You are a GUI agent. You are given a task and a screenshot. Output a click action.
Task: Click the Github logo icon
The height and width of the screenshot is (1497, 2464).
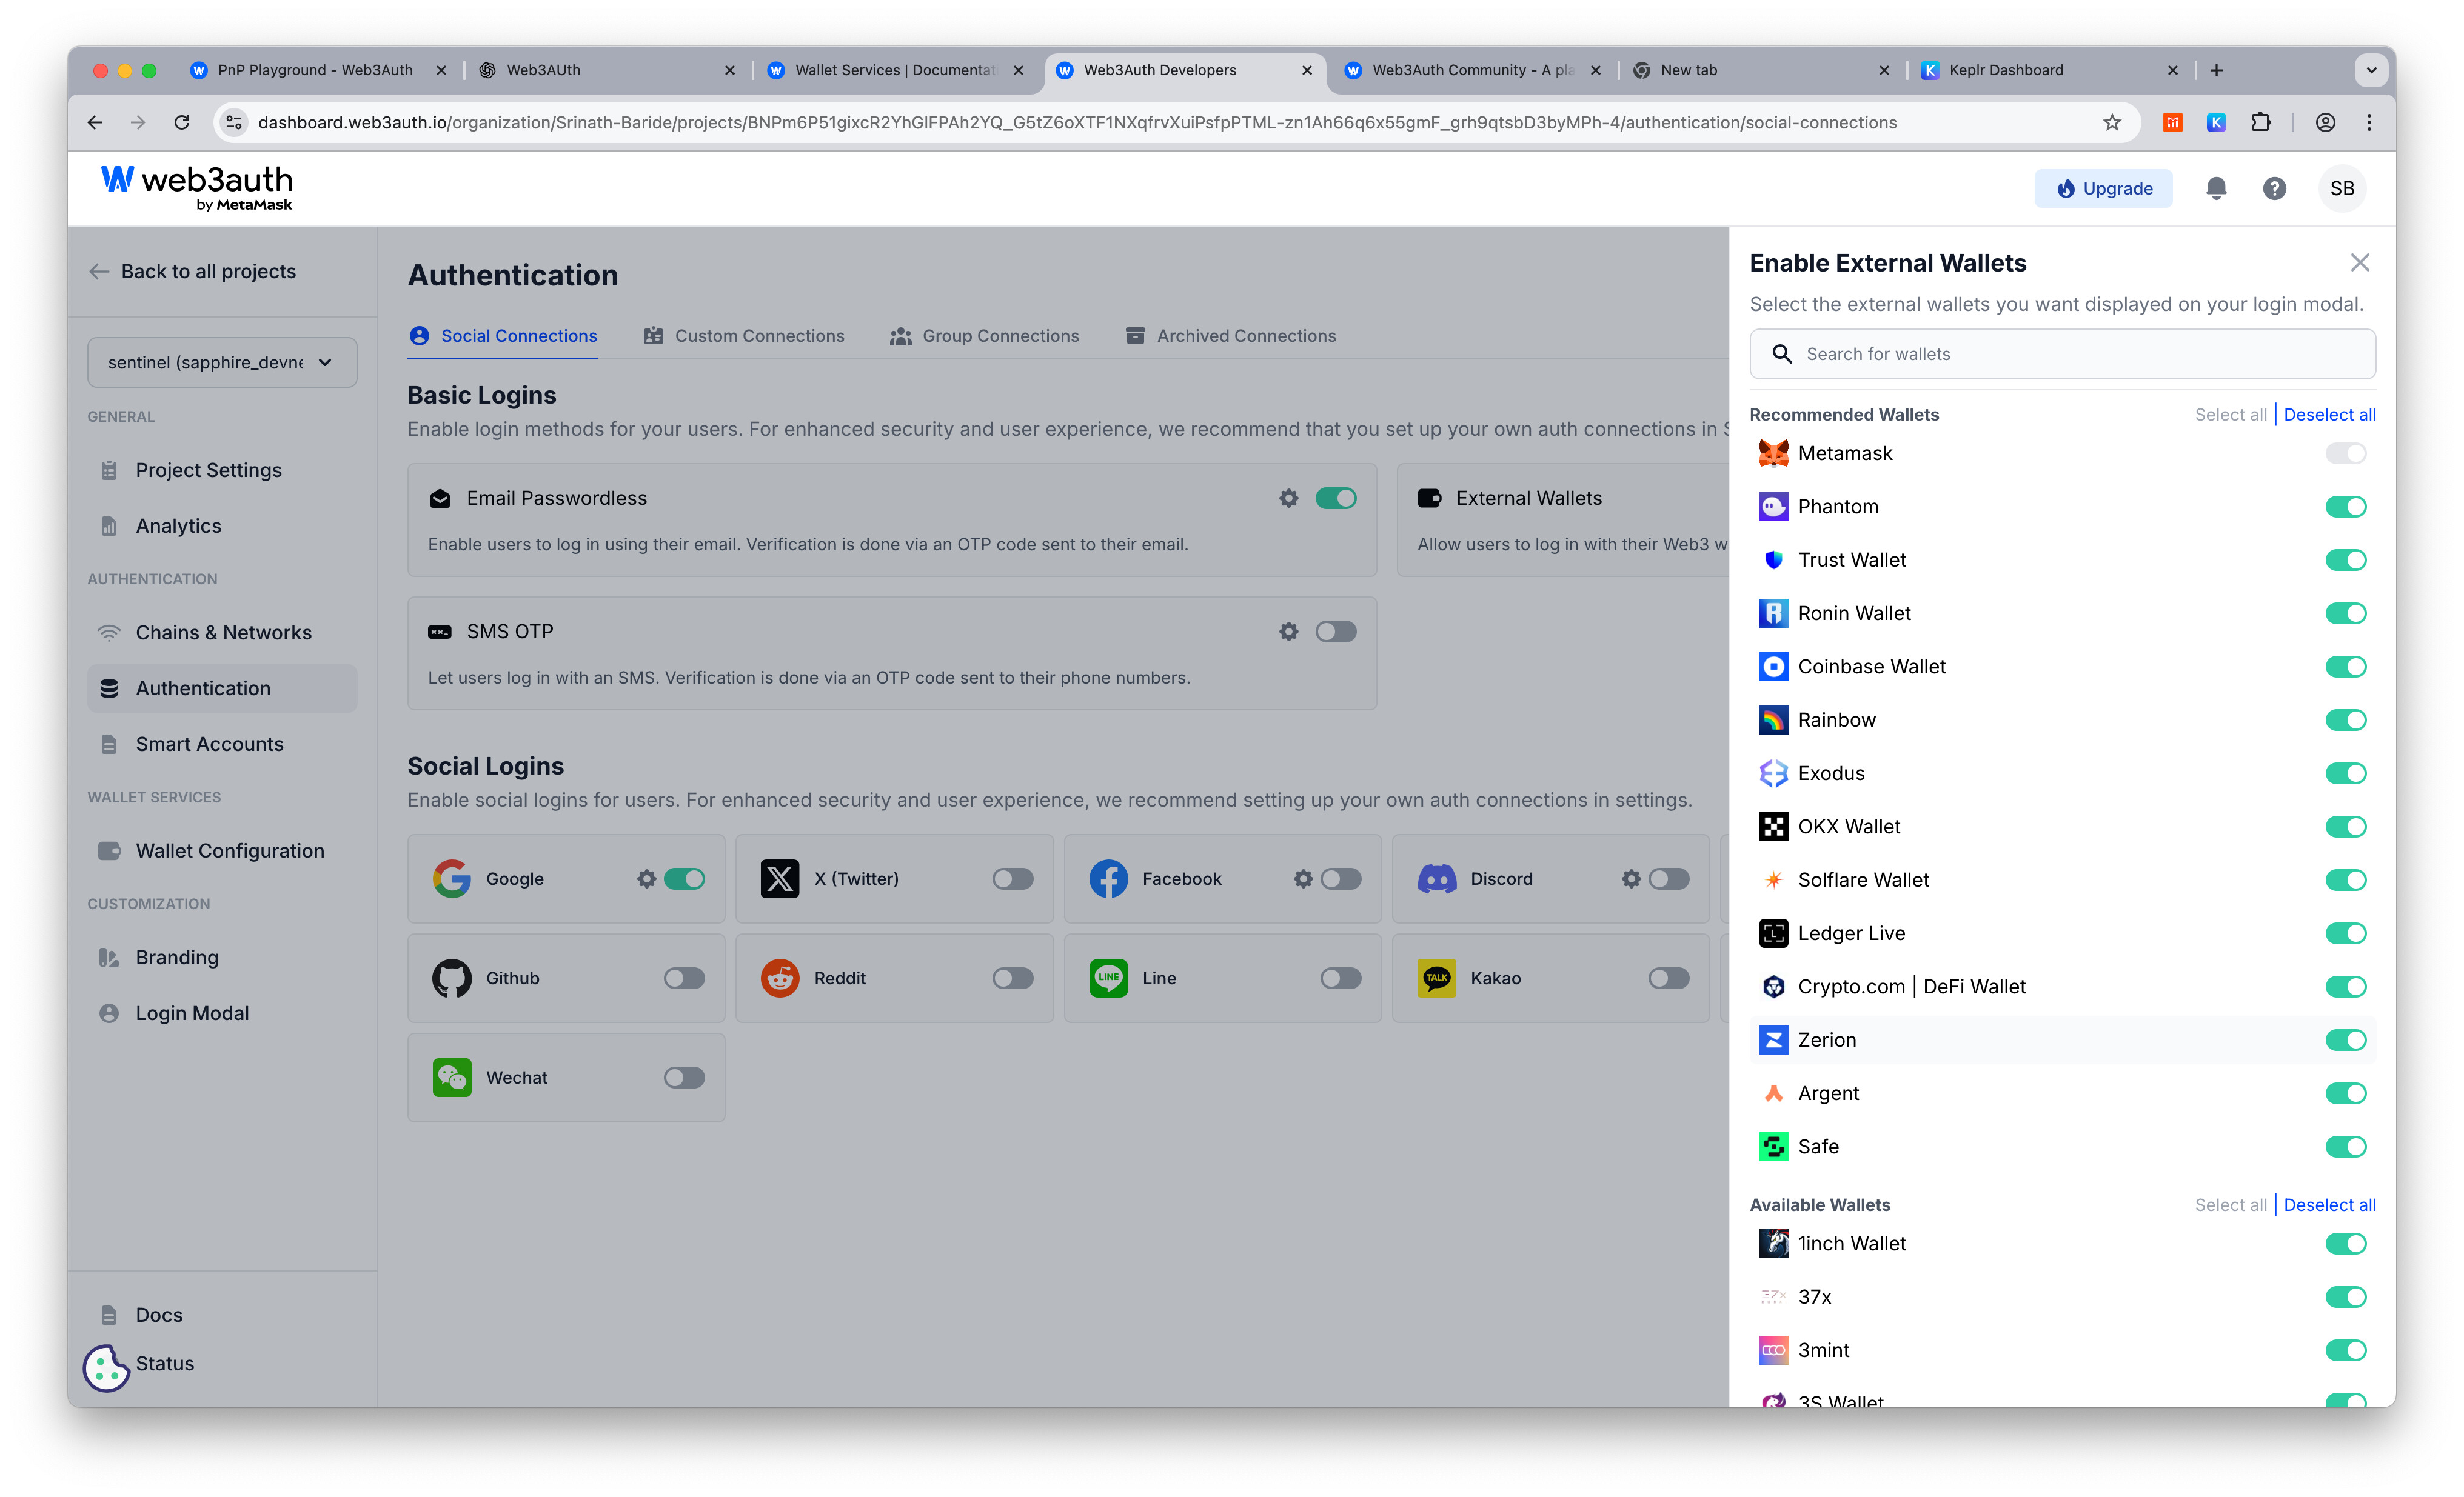[x=451, y=978]
